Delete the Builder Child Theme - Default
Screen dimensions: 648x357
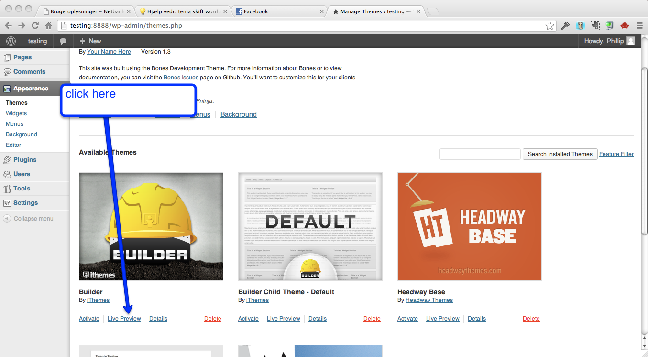(372, 319)
